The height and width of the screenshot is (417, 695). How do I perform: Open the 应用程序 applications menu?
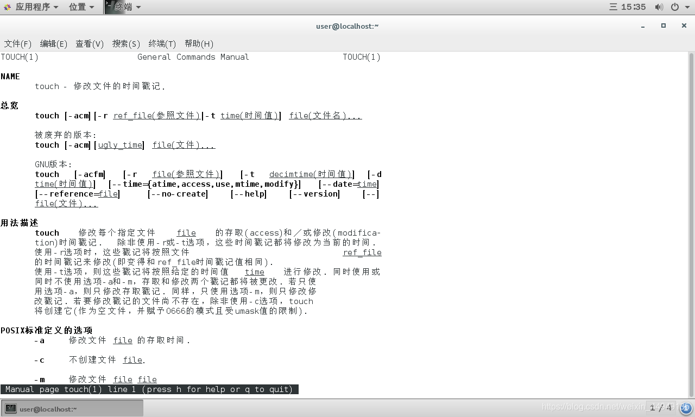pos(37,7)
